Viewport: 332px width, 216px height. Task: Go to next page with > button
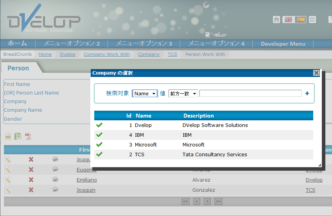click(207, 202)
